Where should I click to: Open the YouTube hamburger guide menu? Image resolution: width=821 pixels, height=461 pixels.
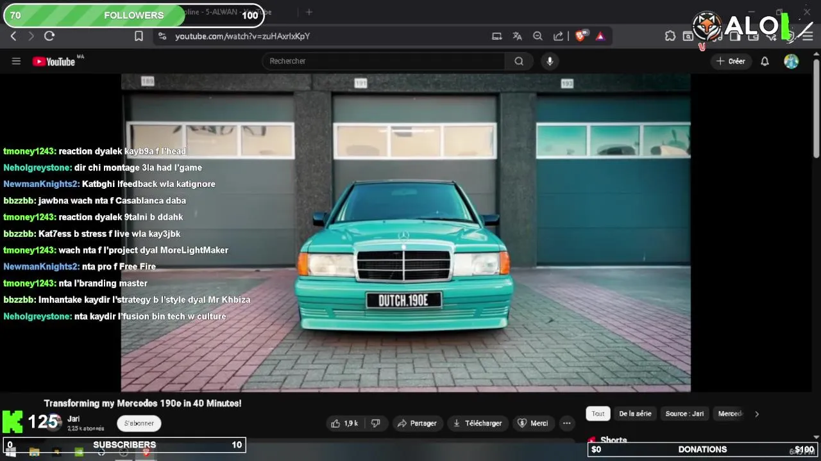(16, 61)
